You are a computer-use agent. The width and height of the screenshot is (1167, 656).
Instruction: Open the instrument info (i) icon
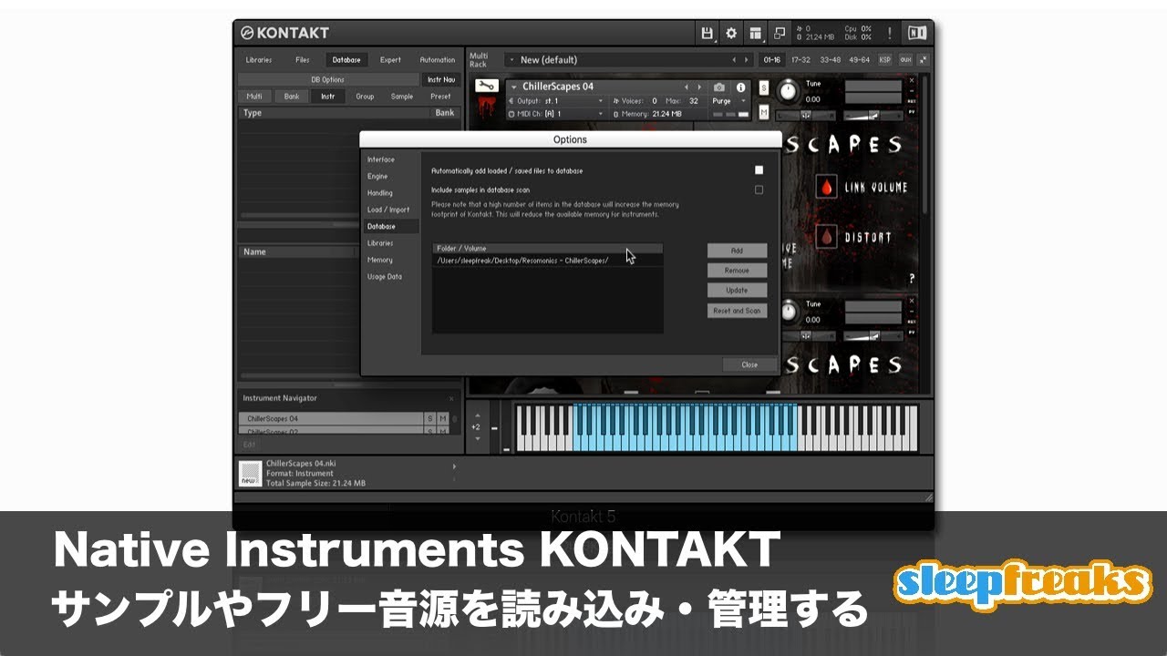(742, 87)
